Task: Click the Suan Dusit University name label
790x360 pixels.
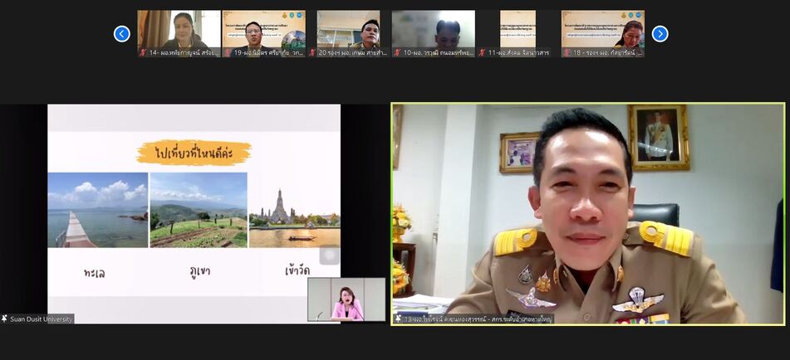Action: [x=42, y=319]
